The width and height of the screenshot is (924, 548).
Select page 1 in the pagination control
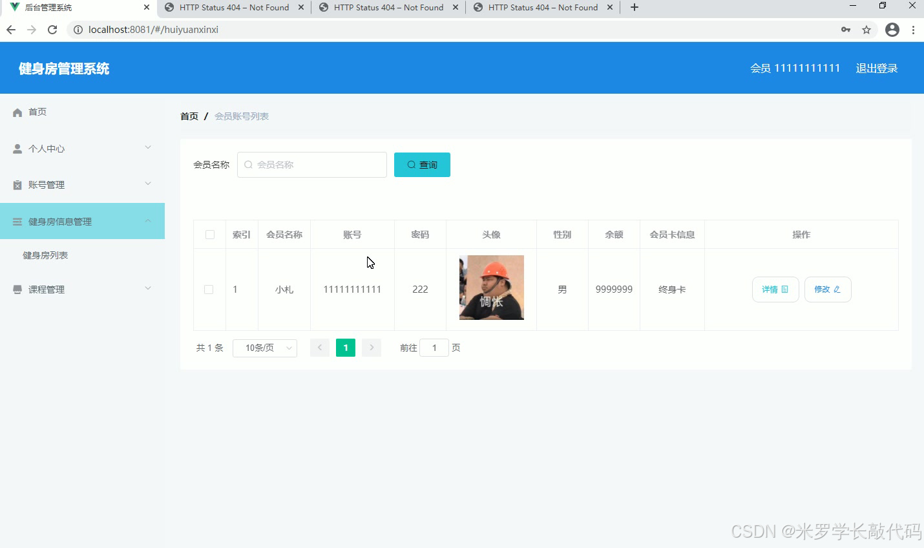pyautogui.click(x=346, y=348)
